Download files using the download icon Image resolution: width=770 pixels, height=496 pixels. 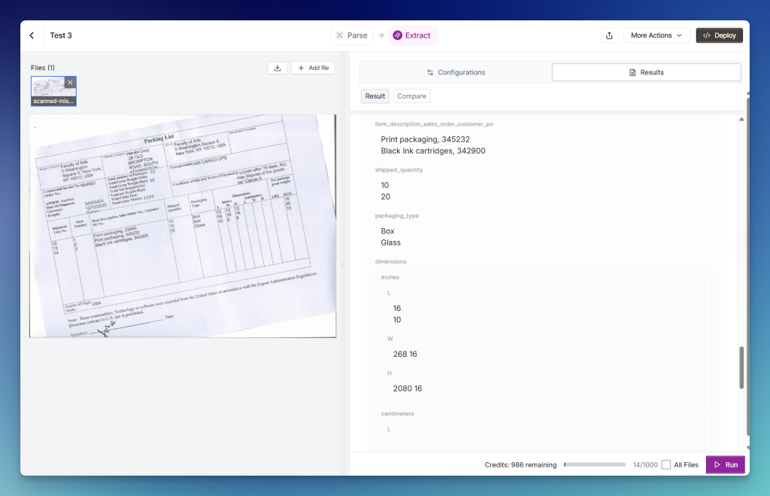click(x=277, y=68)
